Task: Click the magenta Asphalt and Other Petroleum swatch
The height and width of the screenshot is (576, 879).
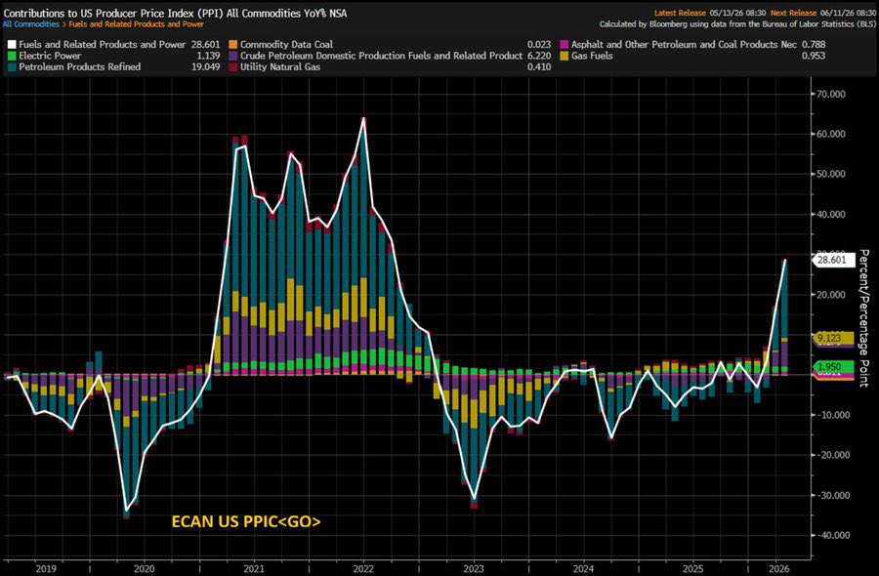Action: pyautogui.click(x=564, y=44)
